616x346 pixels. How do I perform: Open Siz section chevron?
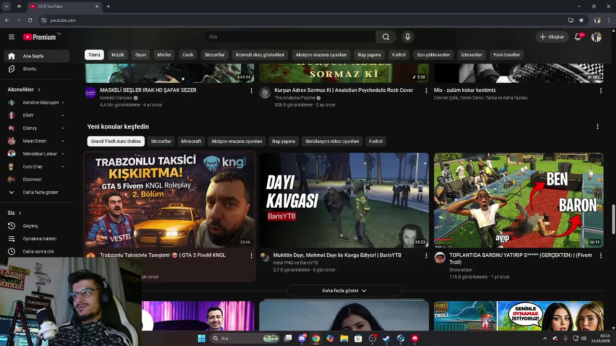[20, 213]
